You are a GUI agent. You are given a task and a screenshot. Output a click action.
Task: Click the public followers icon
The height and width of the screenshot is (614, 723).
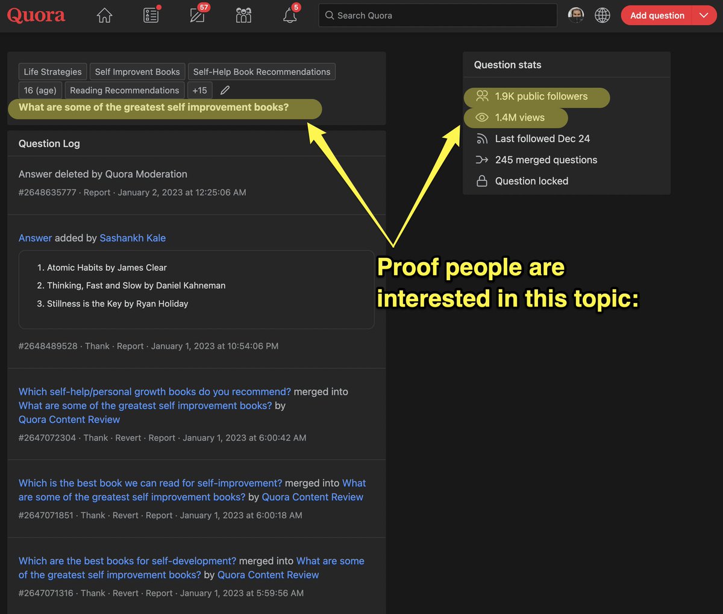tap(482, 96)
